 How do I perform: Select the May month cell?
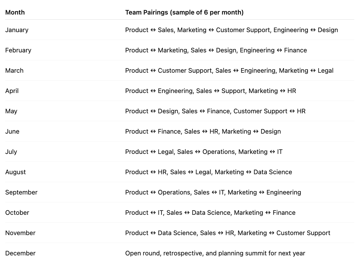coord(11,111)
